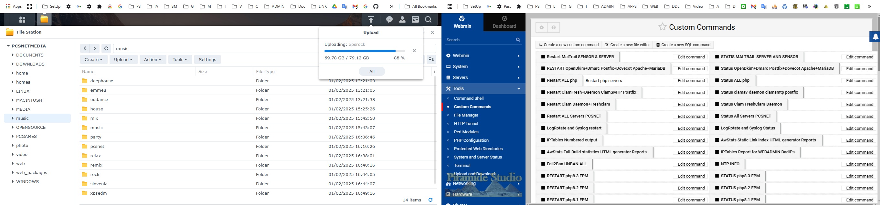This screenshot has height=205, width=880.
Task: Switch to the Webmin tab
Action: click(x=462, y=22)
